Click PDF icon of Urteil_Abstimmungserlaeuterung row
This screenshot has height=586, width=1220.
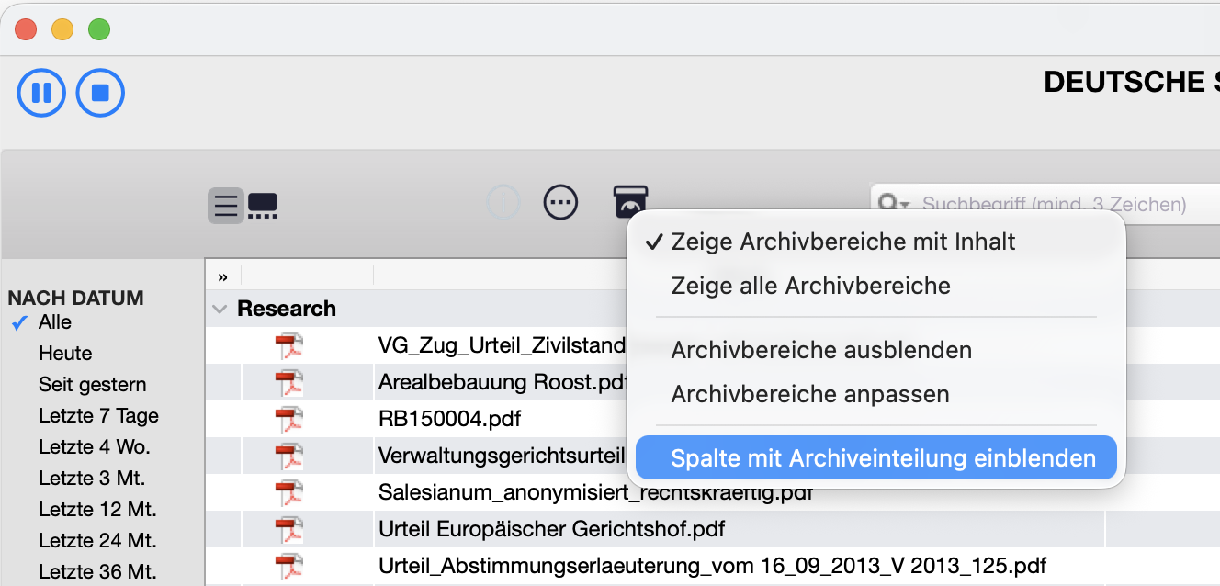pos(289,565)
